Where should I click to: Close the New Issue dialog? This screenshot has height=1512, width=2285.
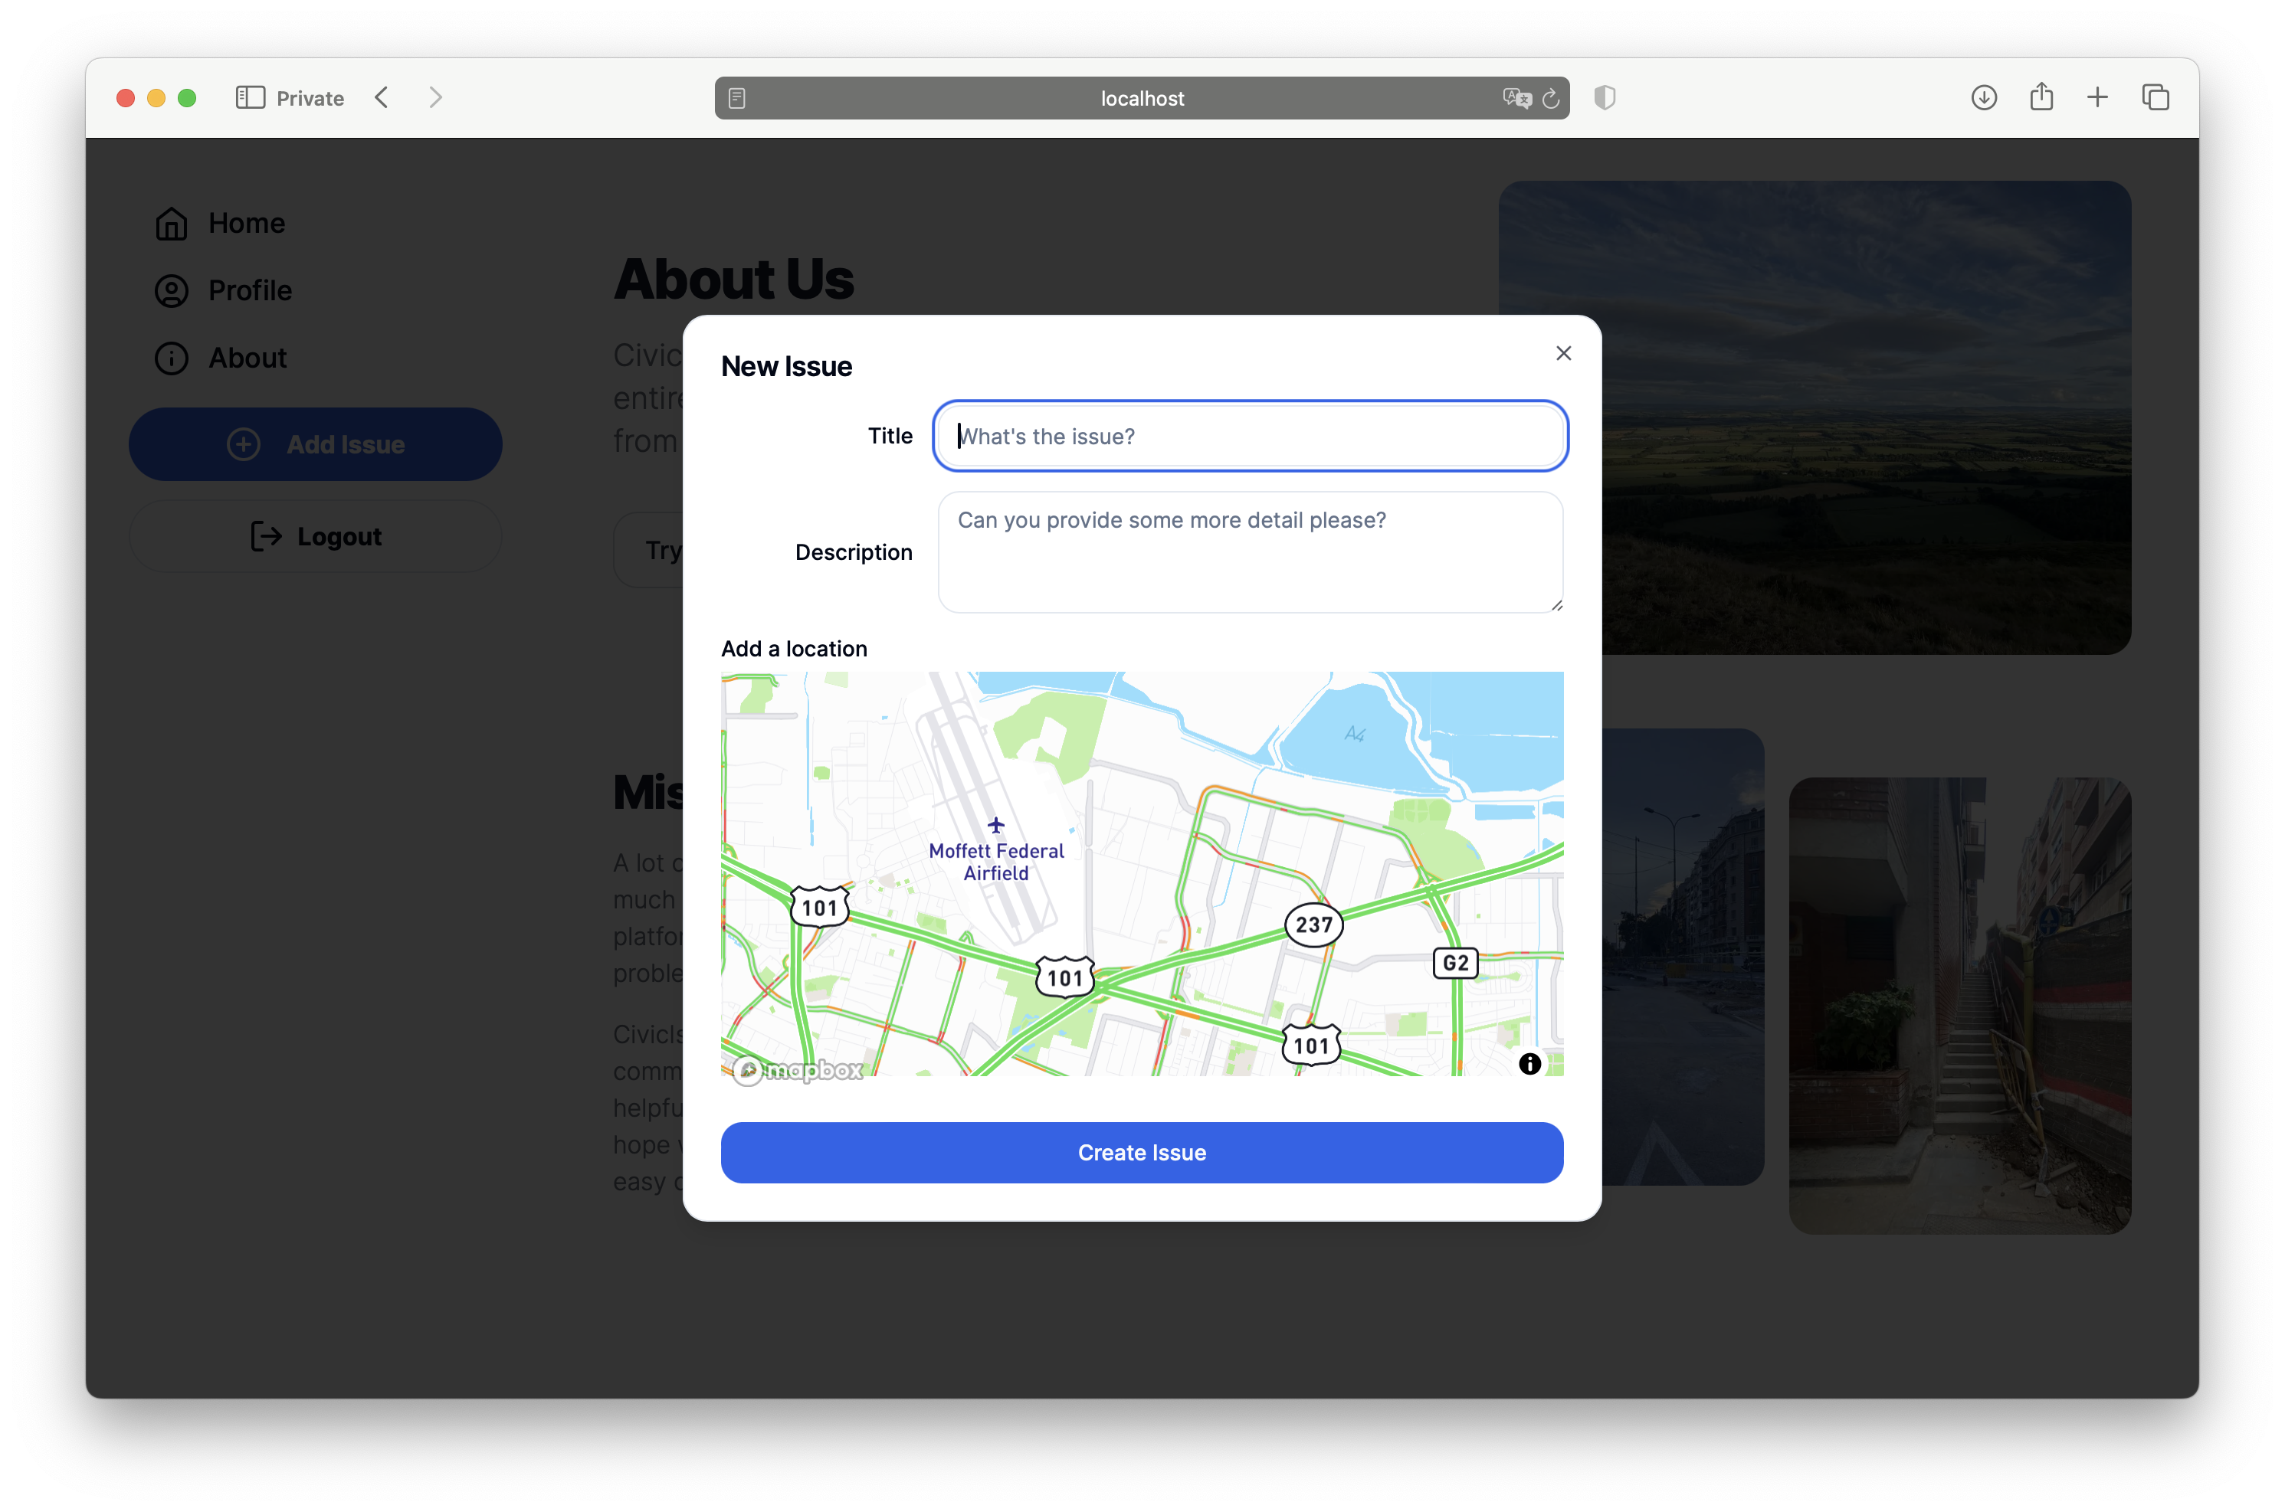1563,353
